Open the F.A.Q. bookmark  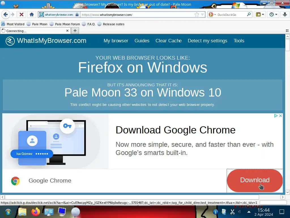[89, 24]
